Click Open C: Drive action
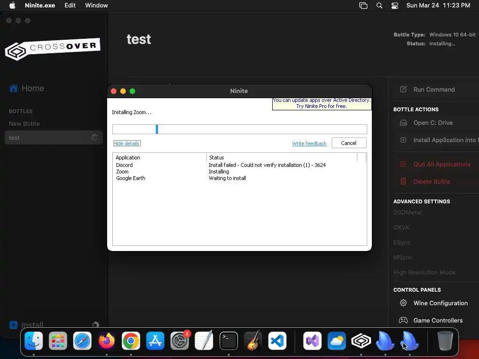This screenshot has width=479, height=359. click(433, 123)
